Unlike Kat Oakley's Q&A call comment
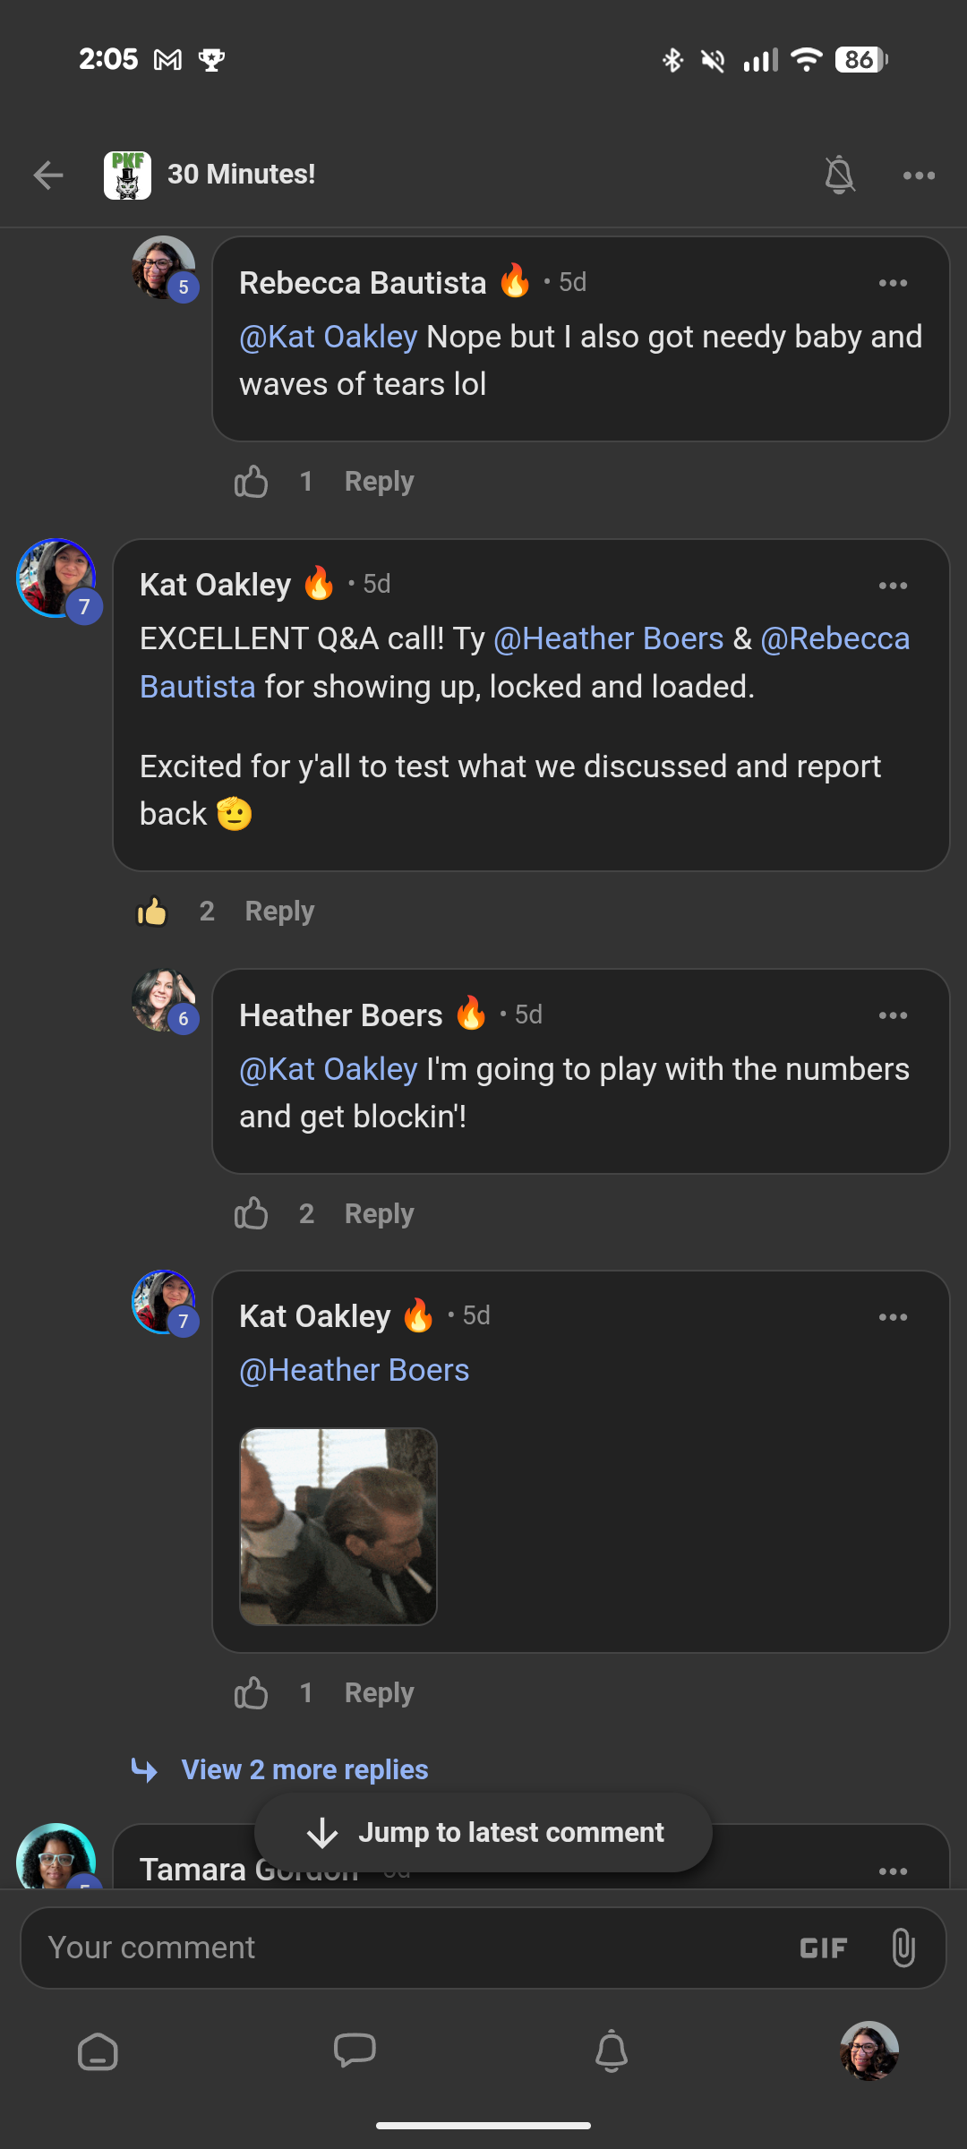The width and height of the screenshot is (967, 2149). [x=152, y=912]
